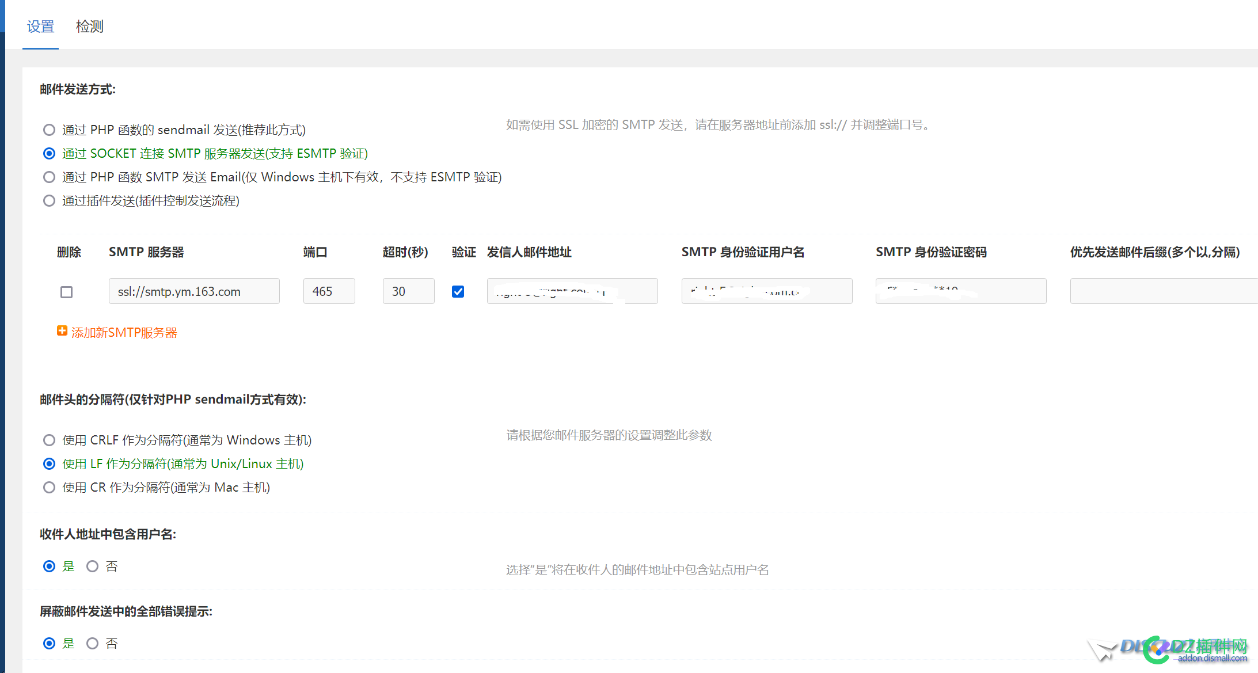
Task: Choose 否 for 屏蔽邮件发送中的全部错误提示
Action: 93,644
